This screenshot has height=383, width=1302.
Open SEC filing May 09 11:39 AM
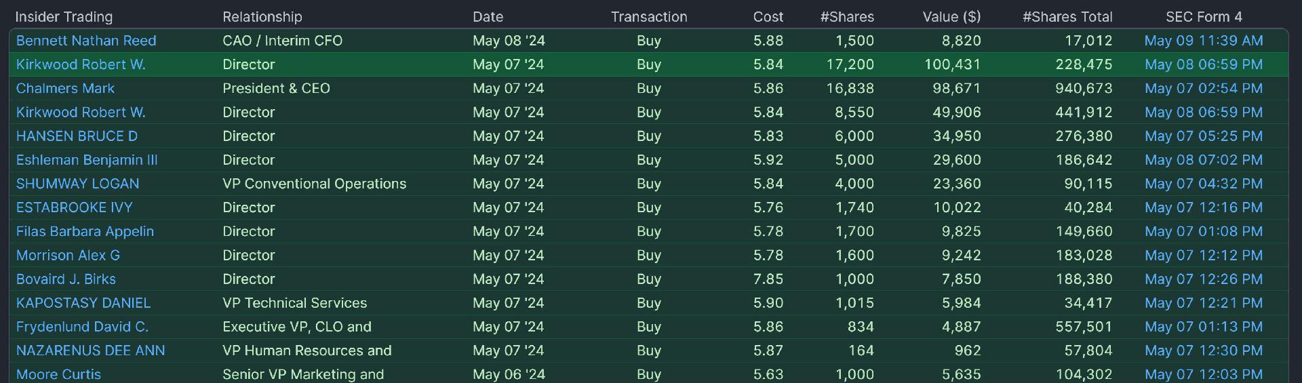(x=1204, y=41)
